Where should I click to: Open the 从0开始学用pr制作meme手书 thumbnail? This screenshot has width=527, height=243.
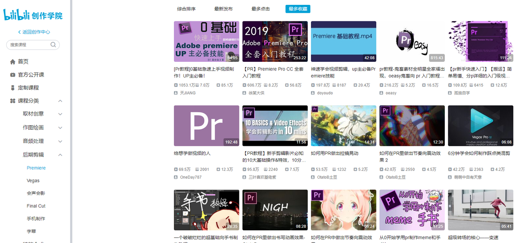point(412,210)
